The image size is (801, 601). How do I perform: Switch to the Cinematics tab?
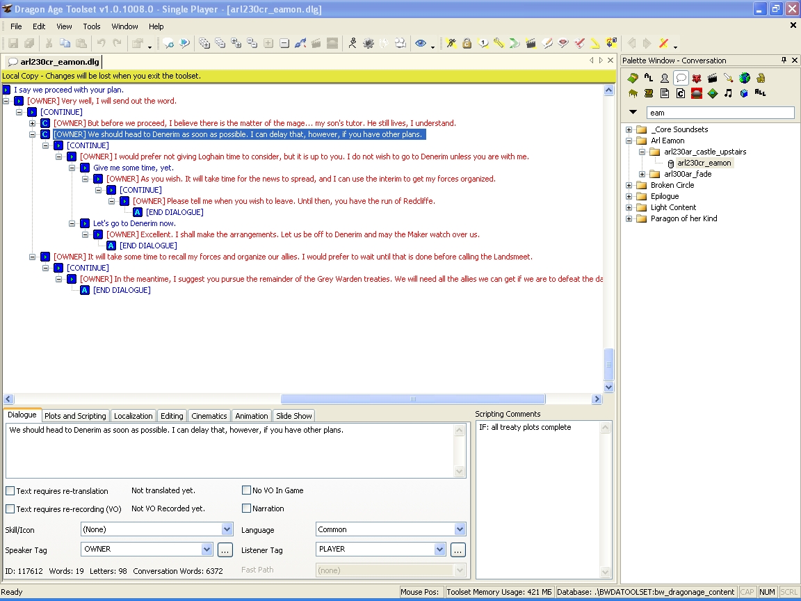coord(209,416)
